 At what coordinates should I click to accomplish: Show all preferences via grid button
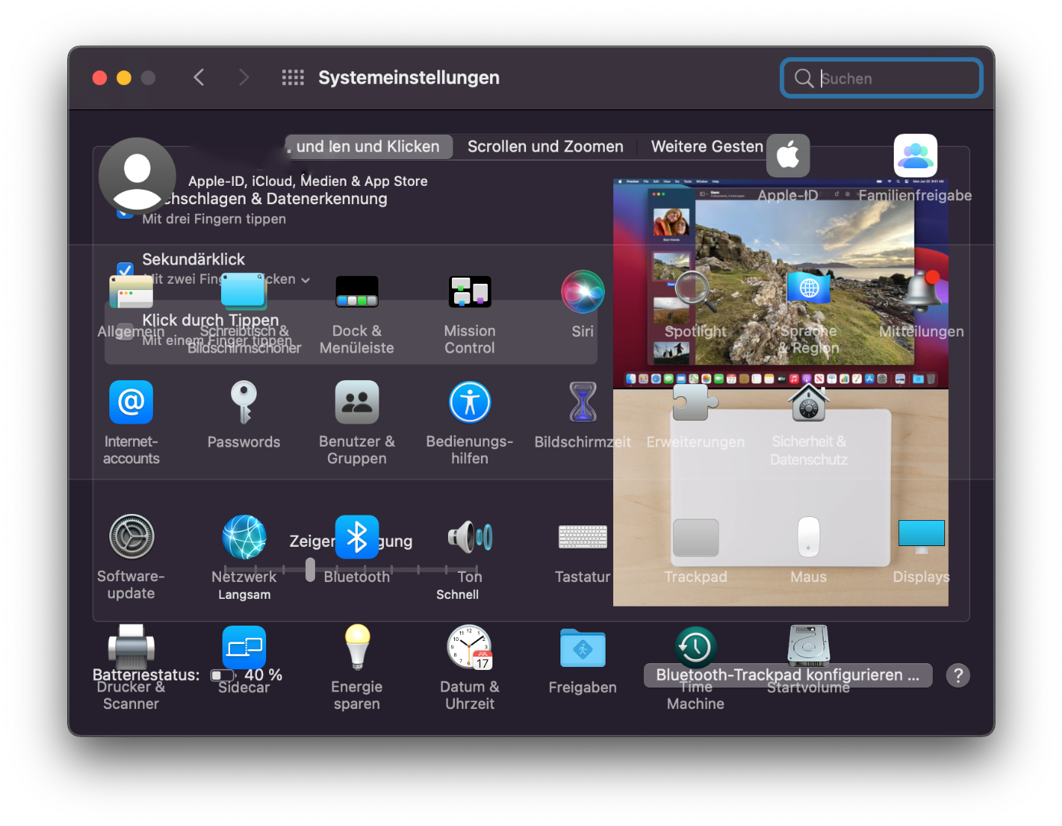coord(293,78)
